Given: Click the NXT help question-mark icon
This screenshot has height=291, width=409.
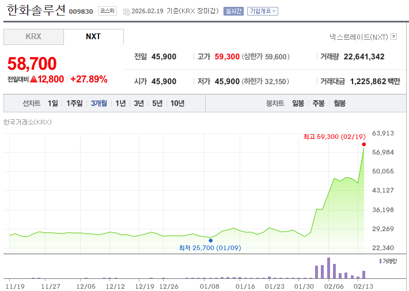Looking at the screenshot, I should pos(394,37).
